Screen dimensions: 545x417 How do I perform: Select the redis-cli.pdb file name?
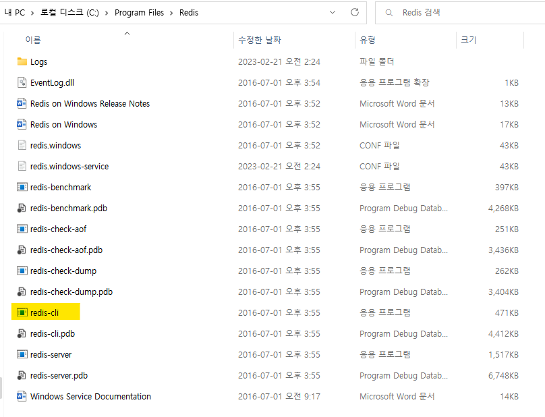(x=53, y=333)
